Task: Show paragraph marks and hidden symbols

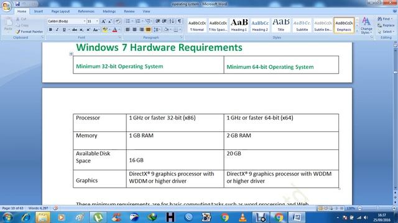Action: [180, 21]
